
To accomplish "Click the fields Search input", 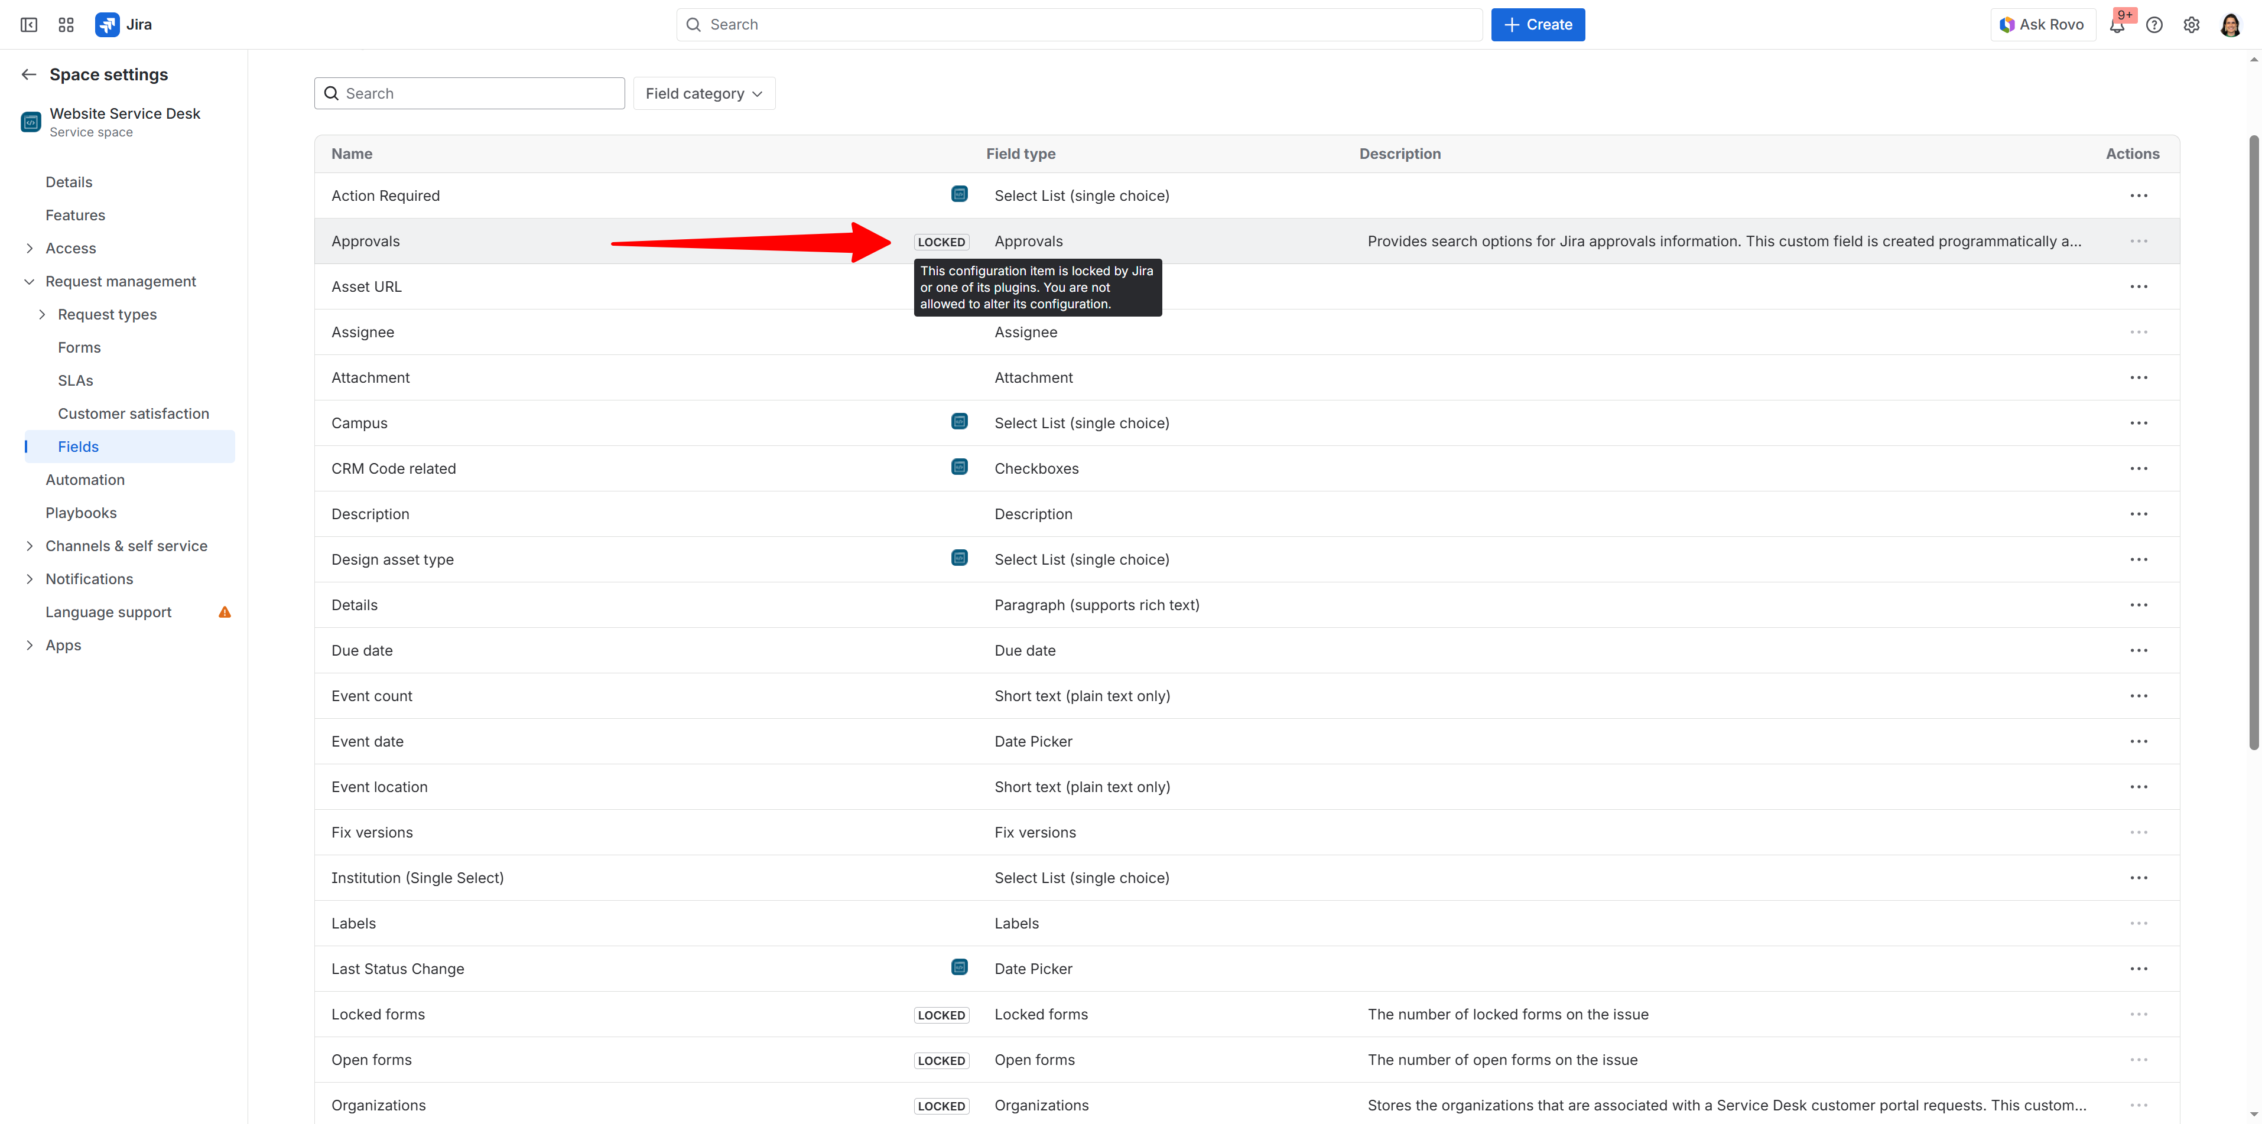I will (470, 93).
